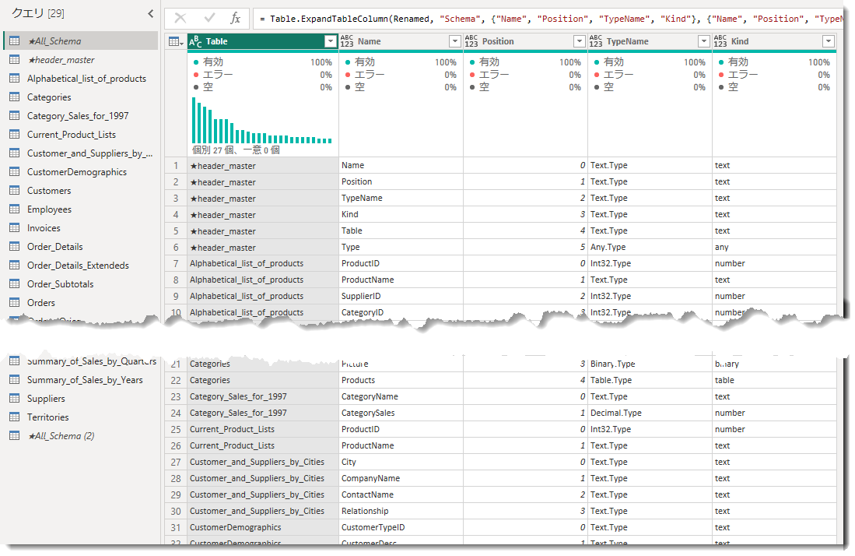
Task: Open the Name column filter dropdown
Action: point(455,41)
